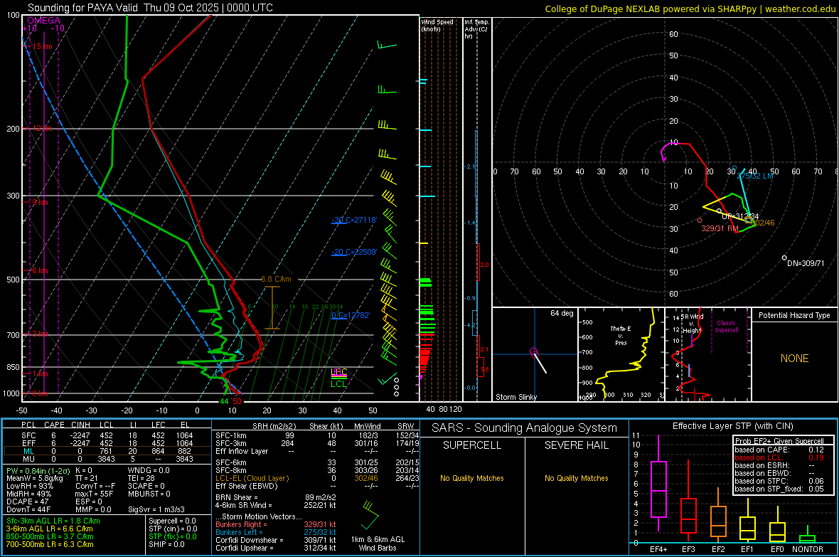The width and height of the screenshot is (839, 557).
Task: Click the maxT = 55F value
Action: 94,494
